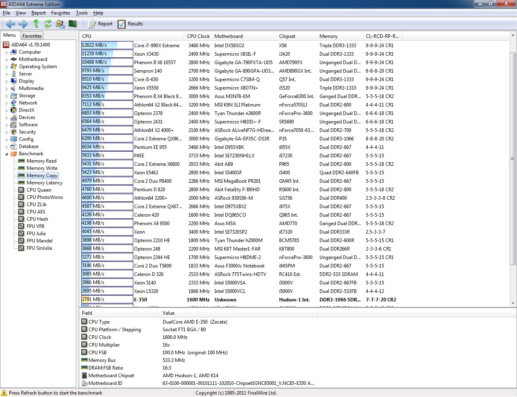517x397 pixels.
Task: Expand the Motherboard tree node
Action: 6,60
